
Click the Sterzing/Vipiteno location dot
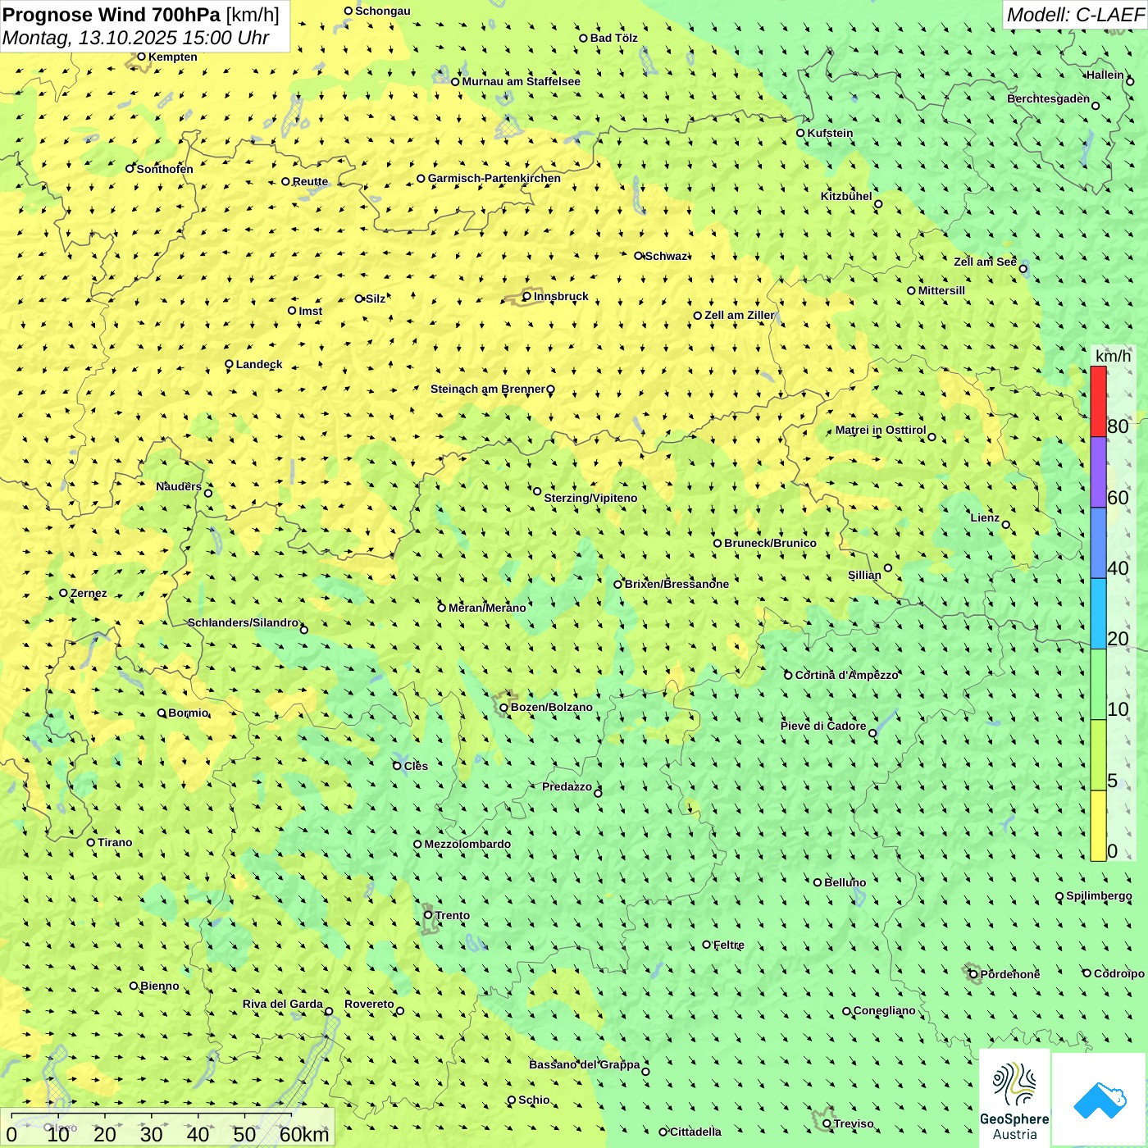pyautogui.click(x=537, y=491)
